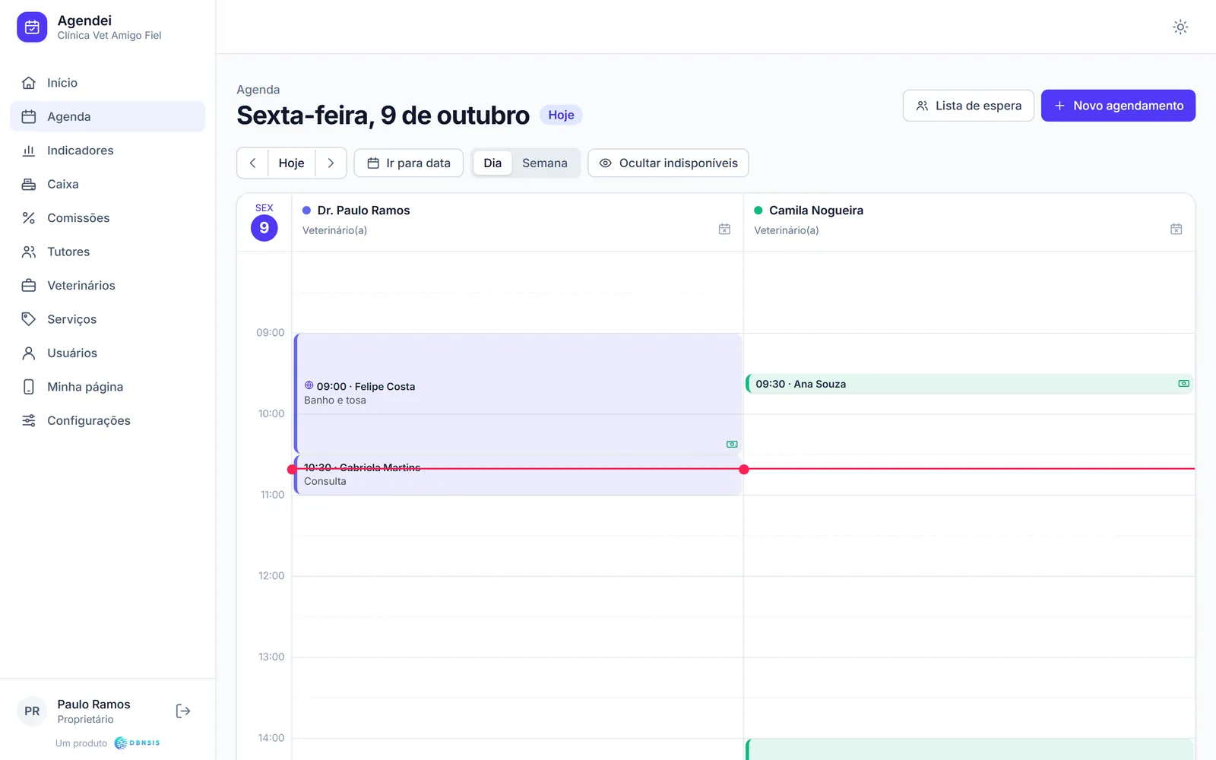The image size is (1216, 760).
Task: Go to Caixa section
Action: [x=108, y=184]
